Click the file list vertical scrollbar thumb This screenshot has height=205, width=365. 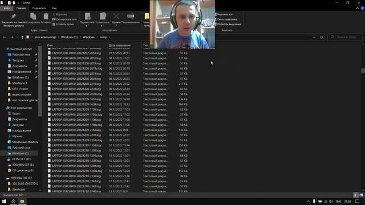363,71
